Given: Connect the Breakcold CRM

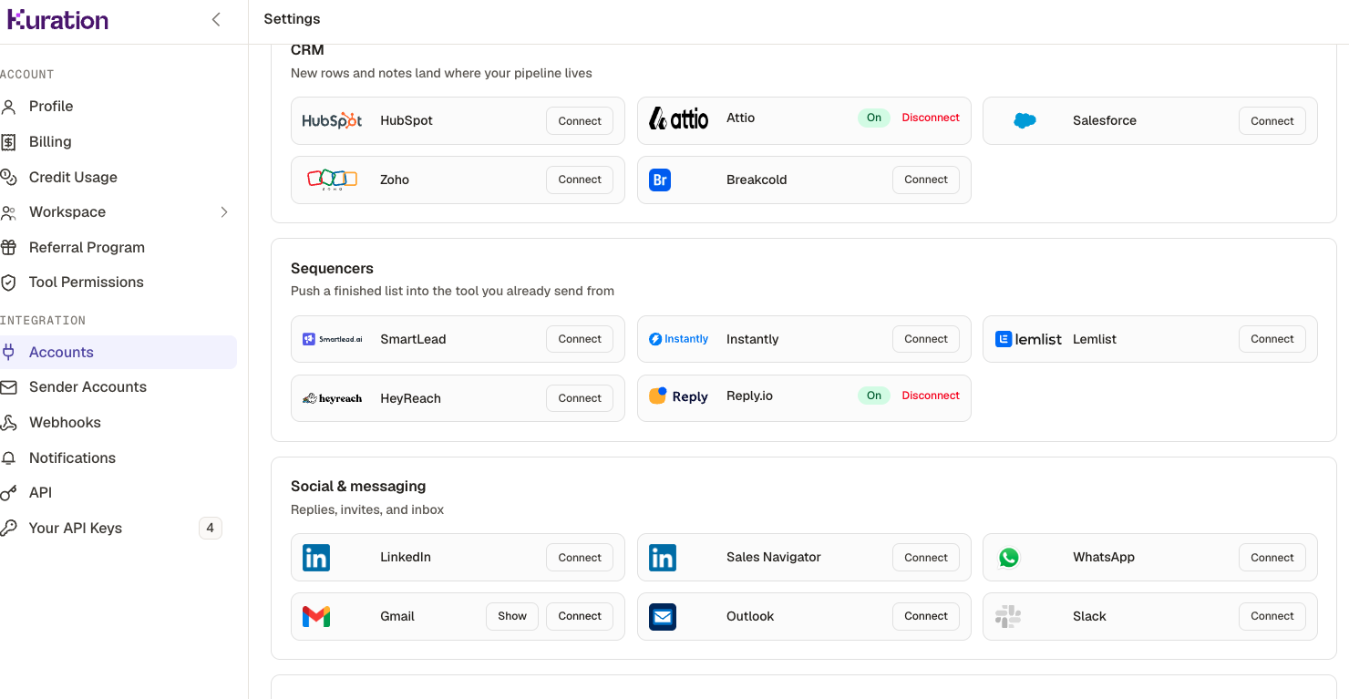Looking at the screenshot, I should pyautogui.click(x=926, y=180).
